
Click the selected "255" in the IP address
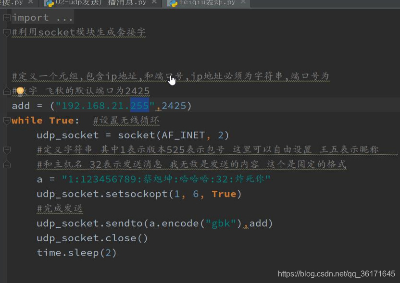[139, 106]
